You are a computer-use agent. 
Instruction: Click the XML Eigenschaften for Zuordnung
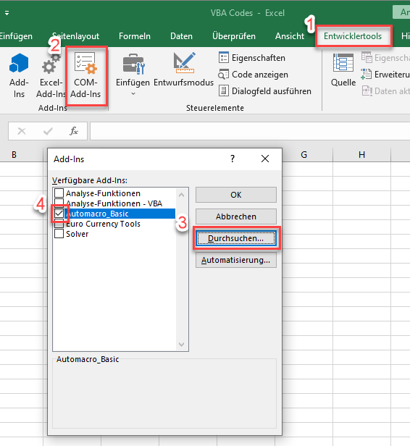tap(385, 58)
